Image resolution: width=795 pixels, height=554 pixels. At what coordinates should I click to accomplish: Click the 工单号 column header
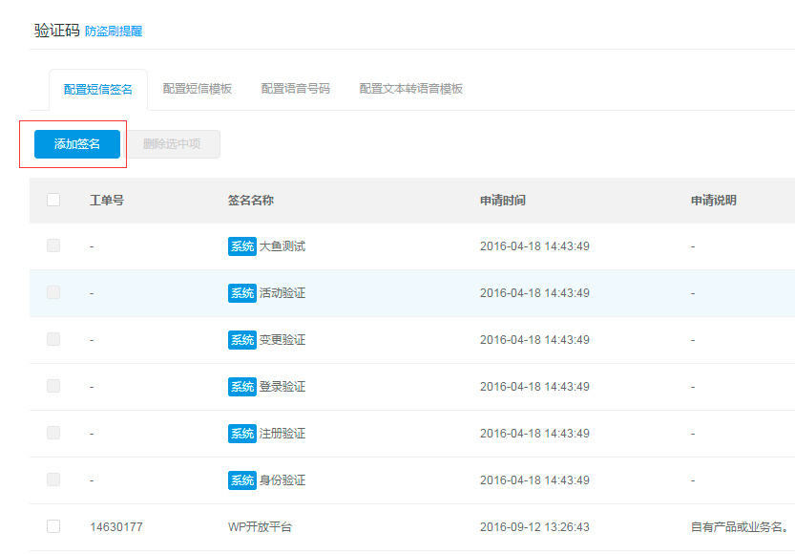pyautogui.click(x=107, y=201)
